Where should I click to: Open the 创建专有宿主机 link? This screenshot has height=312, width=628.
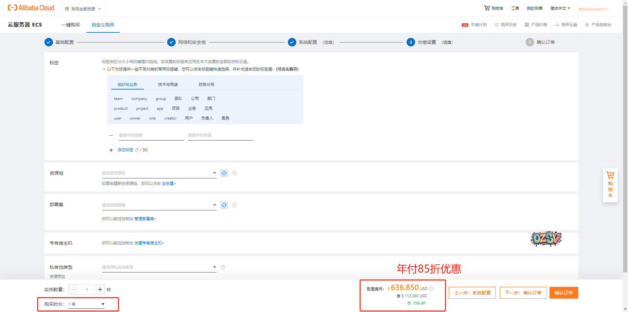click(x=149, y=243)
